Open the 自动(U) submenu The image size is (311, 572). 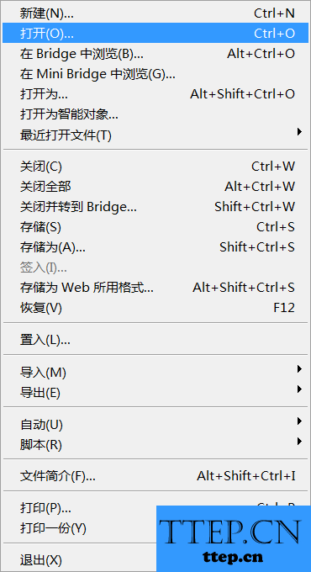click(x=155, y=424)
